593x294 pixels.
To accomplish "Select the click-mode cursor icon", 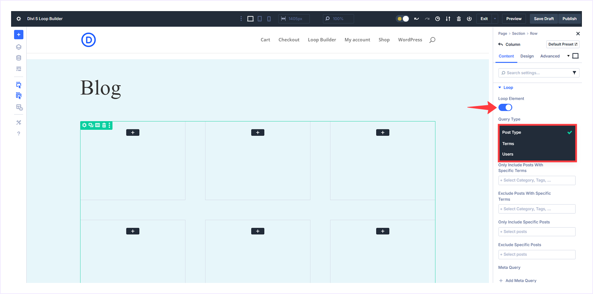I will [x=19, y=85].
